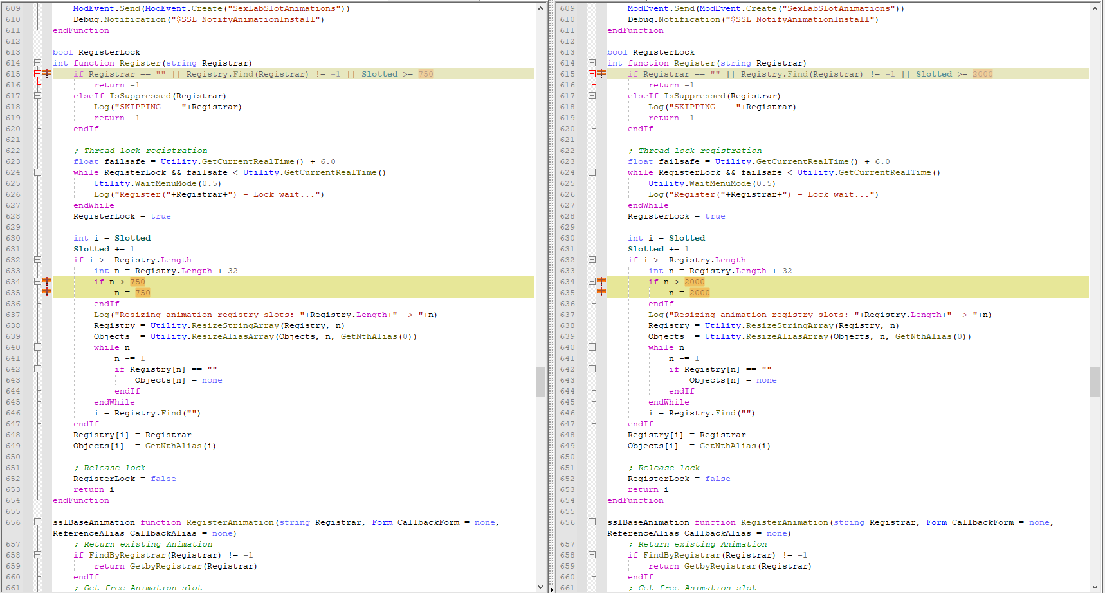Screen dimensions: 1105x593
Task: Click 'ModEvent.Send' line 609 in left pane
Action: point(212,8)
